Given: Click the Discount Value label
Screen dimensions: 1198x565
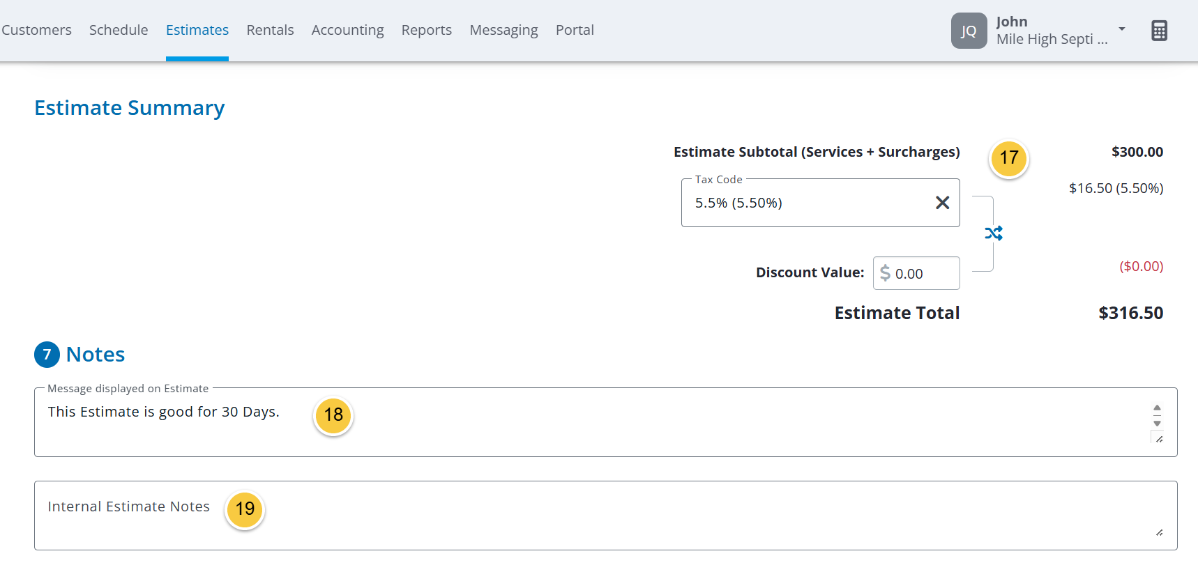Looking at the screenshot, I should click(810, 272).
